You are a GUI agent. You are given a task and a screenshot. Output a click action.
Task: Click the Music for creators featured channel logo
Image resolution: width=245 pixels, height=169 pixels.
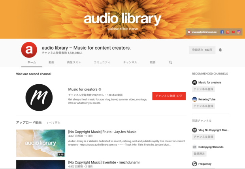point(39,97)
